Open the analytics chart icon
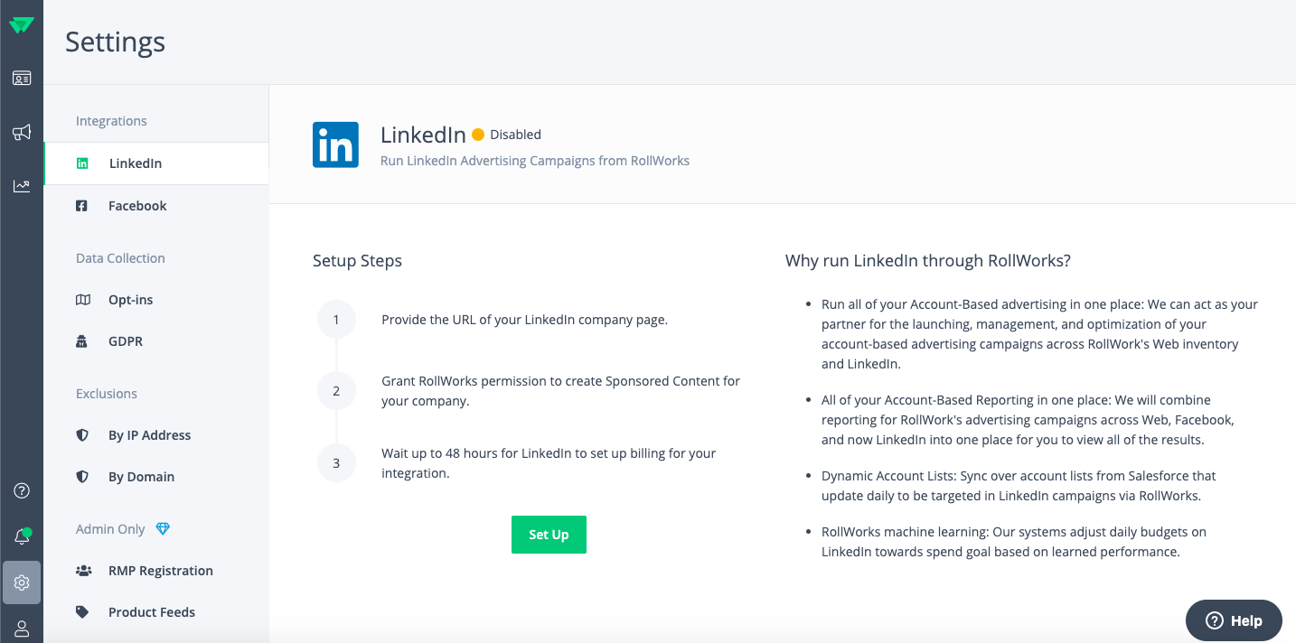Image resolution: width=1296 pixels, height=643 pixels. point(22,186)
